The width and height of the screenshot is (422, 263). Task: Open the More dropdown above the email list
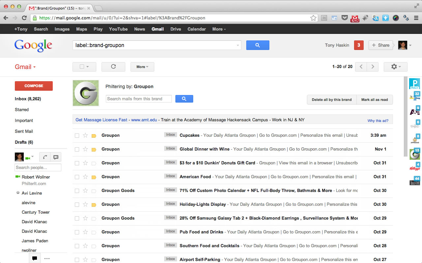coord(142,67)
